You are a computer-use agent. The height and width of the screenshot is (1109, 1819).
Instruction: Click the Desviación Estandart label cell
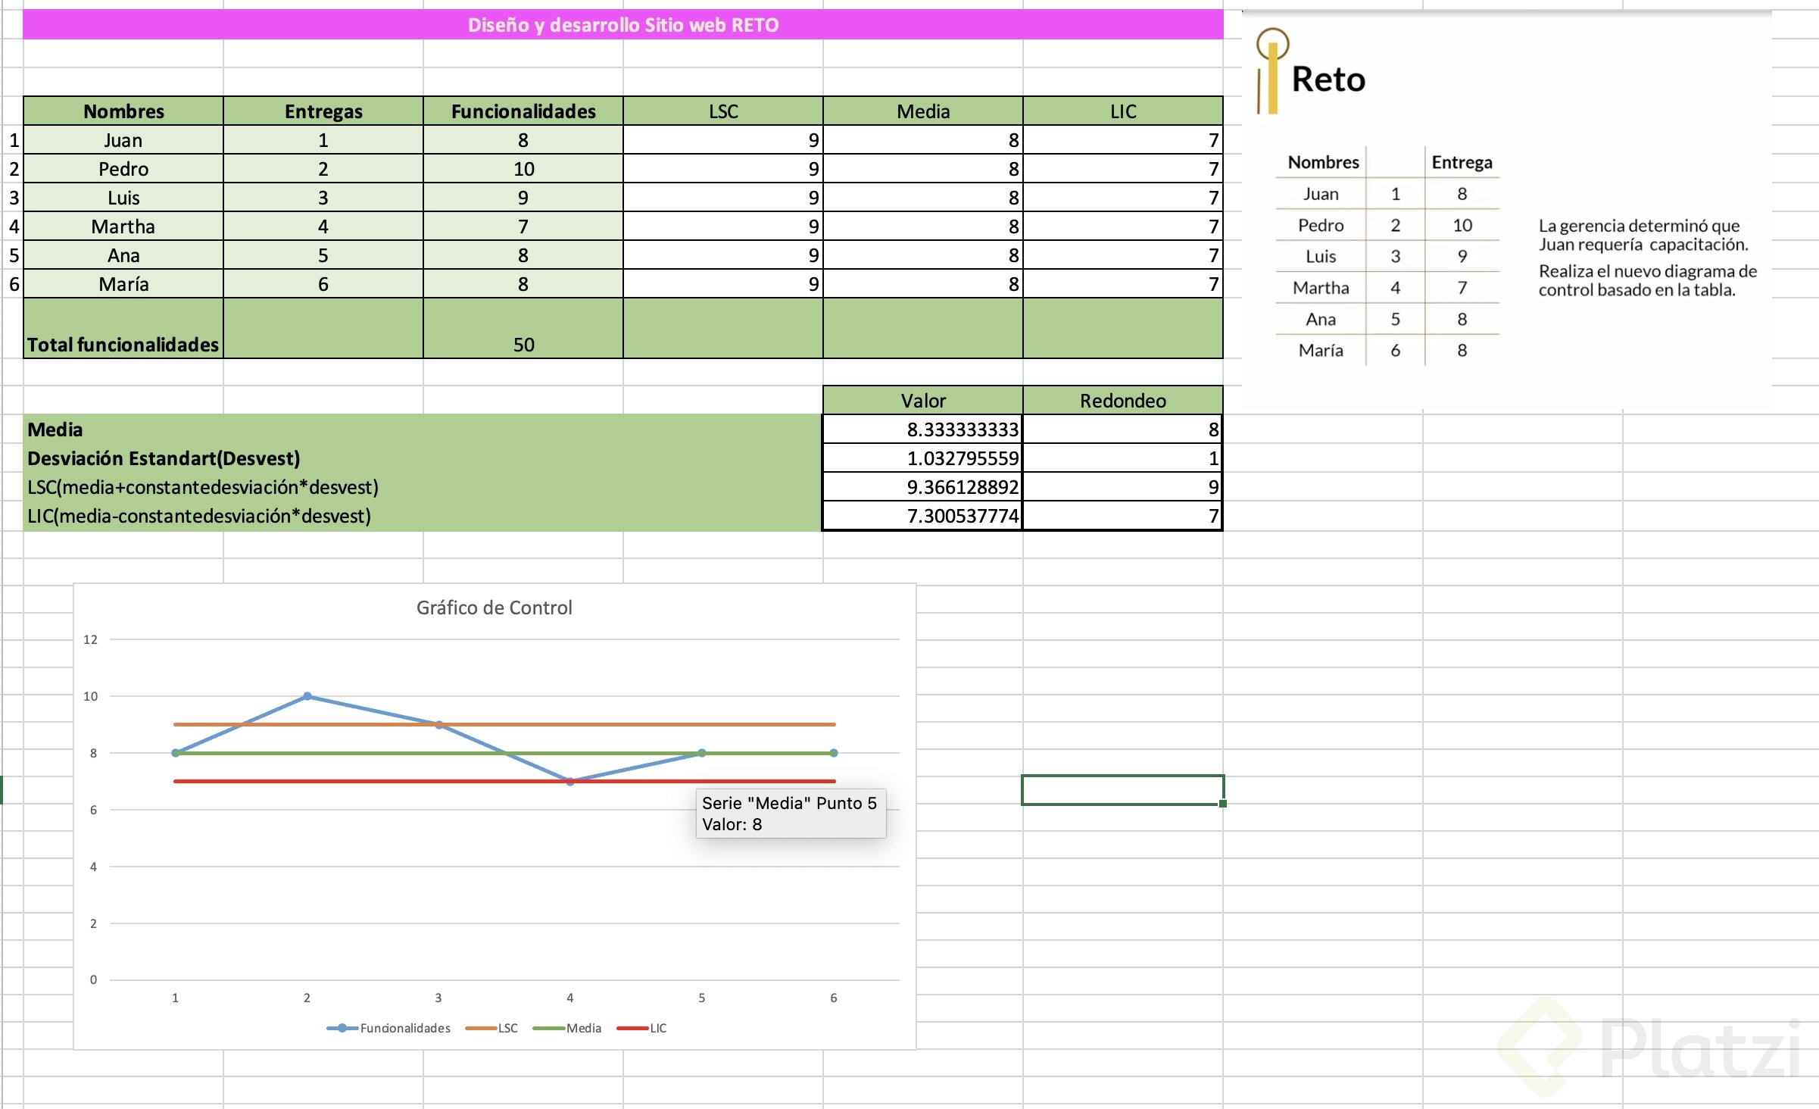click(164, 458)
